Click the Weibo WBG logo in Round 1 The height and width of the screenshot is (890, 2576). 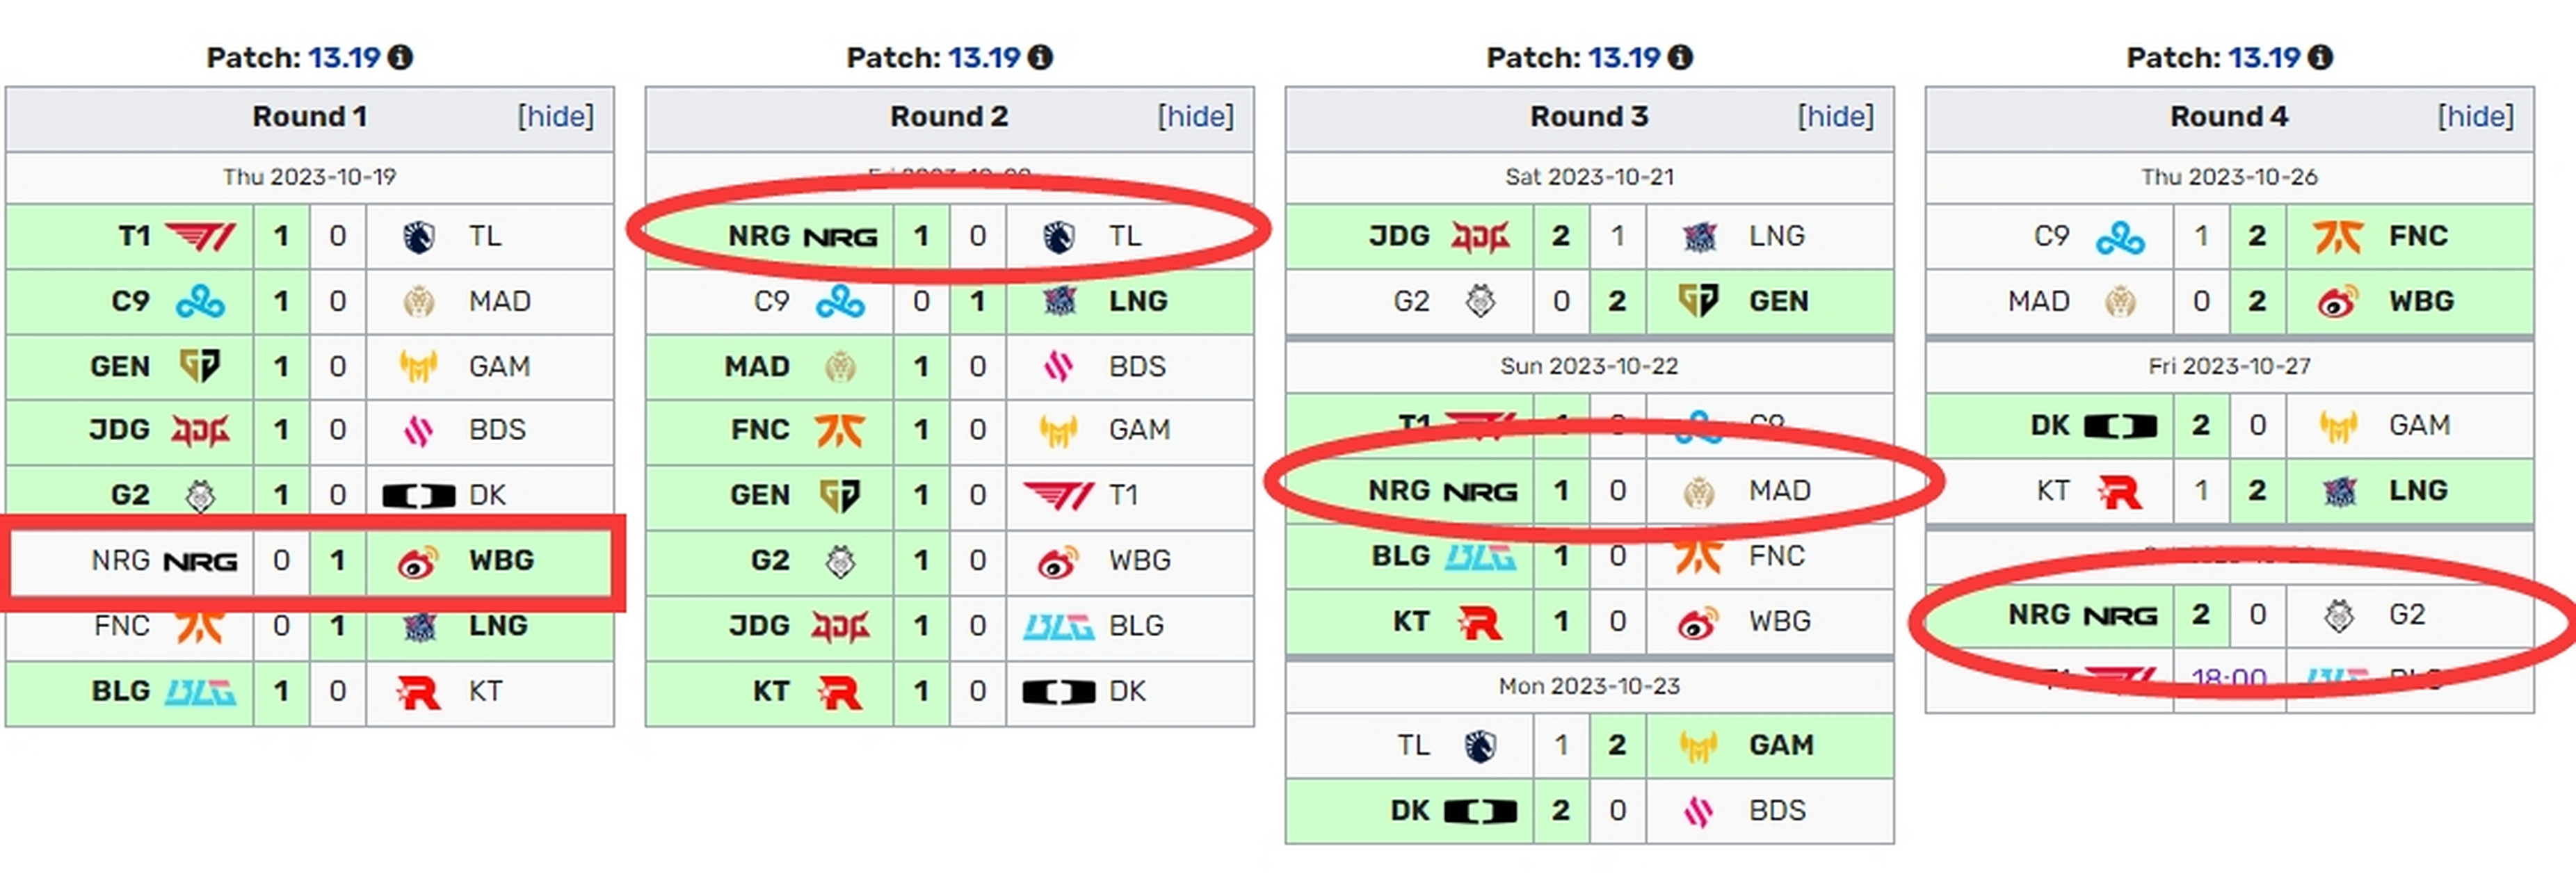click(418, 561)
